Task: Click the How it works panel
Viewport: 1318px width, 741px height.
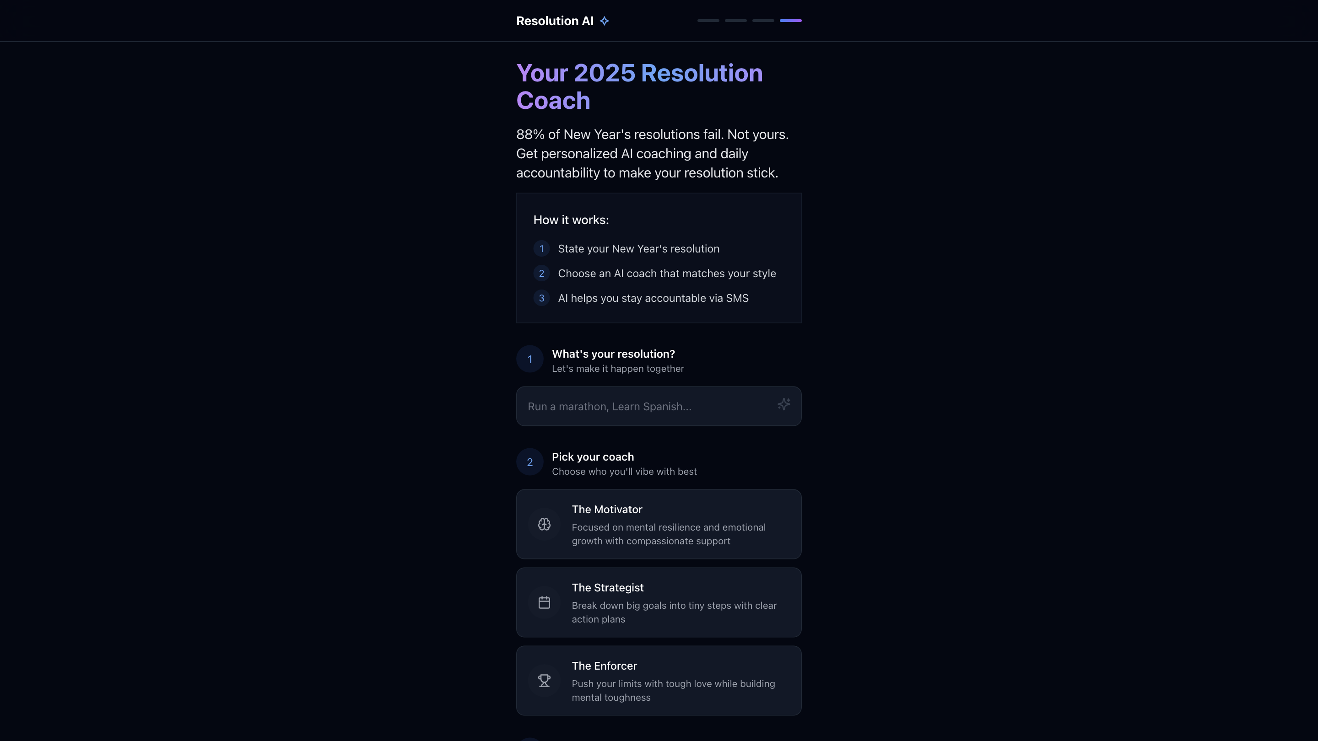Action: click(x=659, y=258)
